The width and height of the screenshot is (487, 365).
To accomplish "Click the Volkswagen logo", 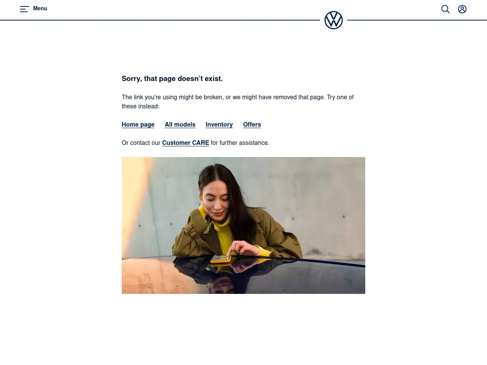I will 334,20.
